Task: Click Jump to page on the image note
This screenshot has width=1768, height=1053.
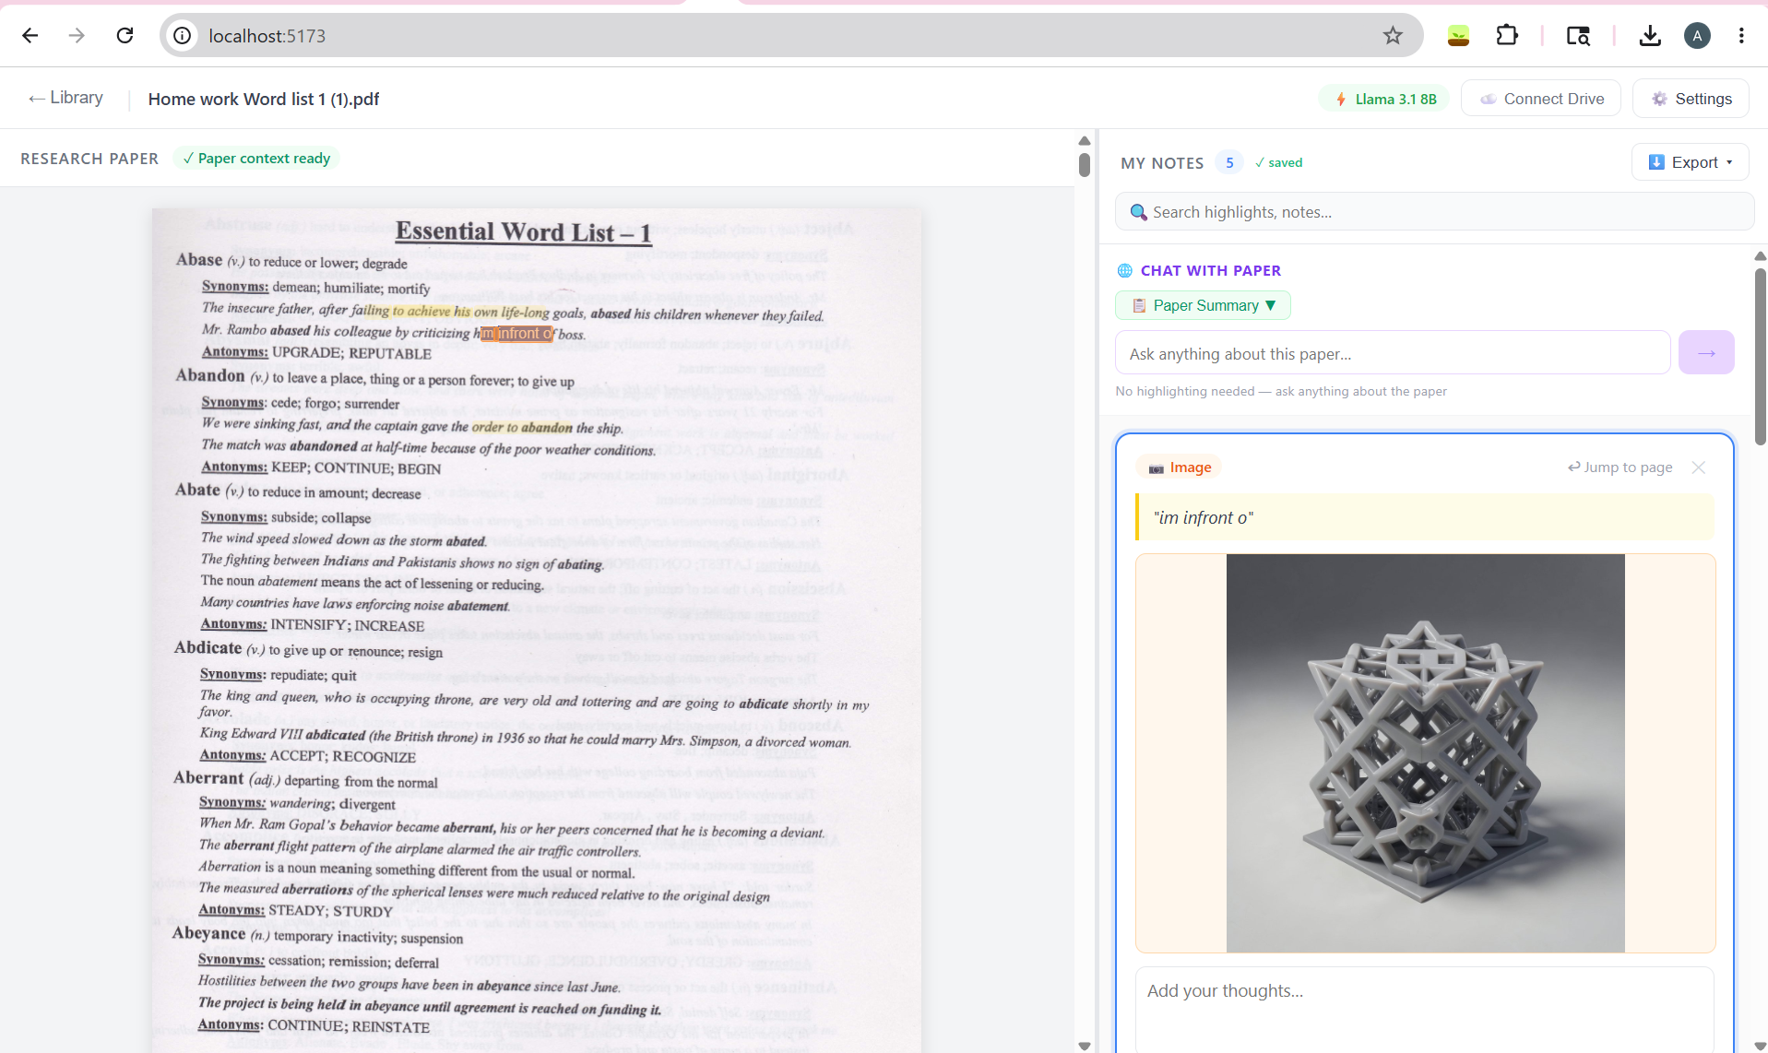Action: [x=1620, y=467]
